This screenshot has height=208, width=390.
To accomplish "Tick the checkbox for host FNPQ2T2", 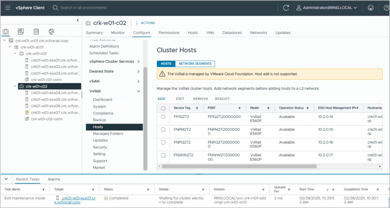I will 163,142.
